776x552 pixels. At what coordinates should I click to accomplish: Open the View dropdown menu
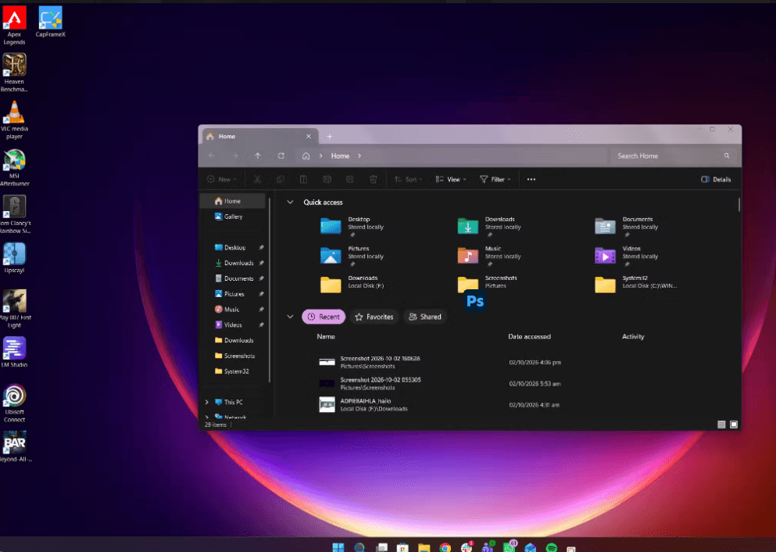tap(451, 179)
